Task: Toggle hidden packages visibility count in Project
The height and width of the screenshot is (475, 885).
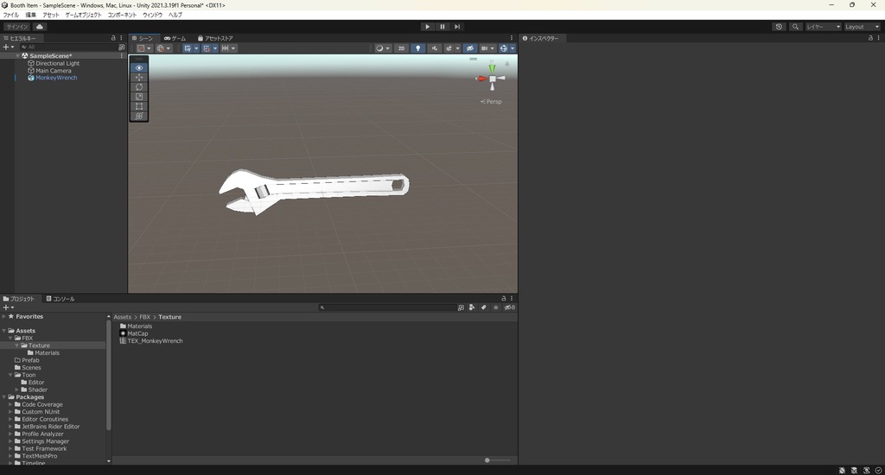Action: click(510, 307)
